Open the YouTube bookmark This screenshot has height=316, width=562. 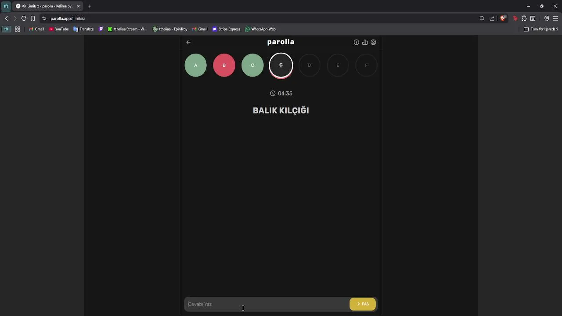(59, 29)
